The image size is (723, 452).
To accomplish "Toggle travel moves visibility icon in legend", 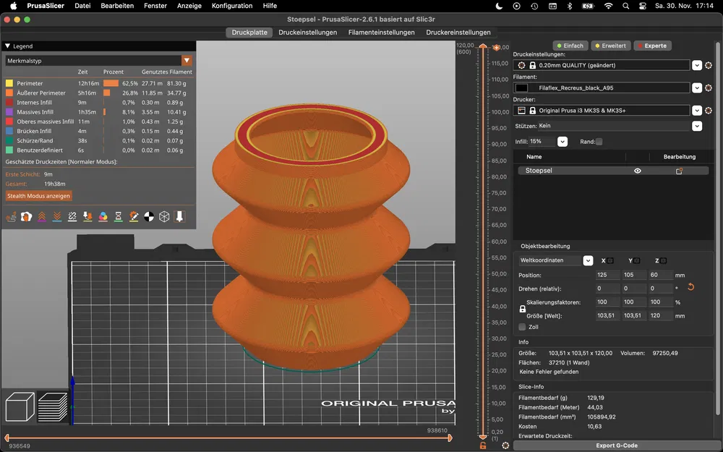I will click(11, 216).
